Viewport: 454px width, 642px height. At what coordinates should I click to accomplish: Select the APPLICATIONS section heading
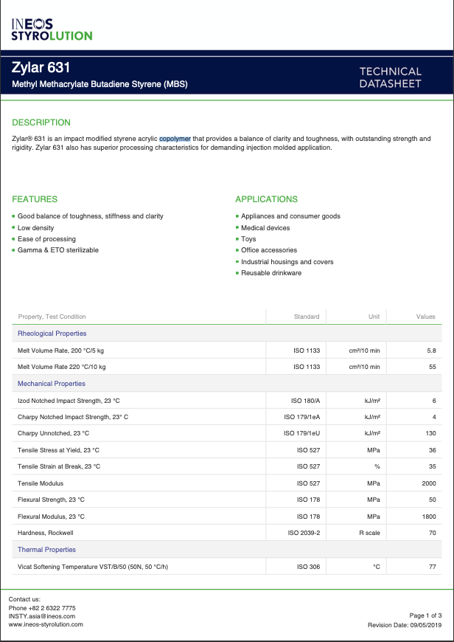pos(266,199)
